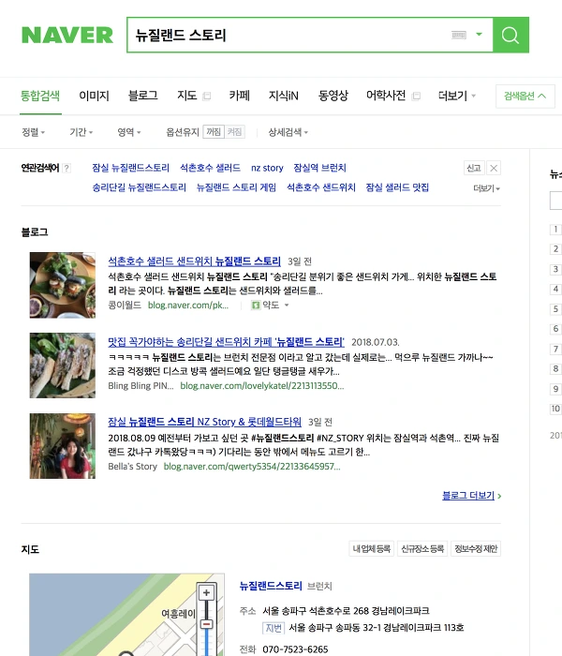Open blog post 석촌호수 샐러드 샌드위치 뉴질랜드 스토리
This screenshot has width=562, height=656.
coord(195,261)
